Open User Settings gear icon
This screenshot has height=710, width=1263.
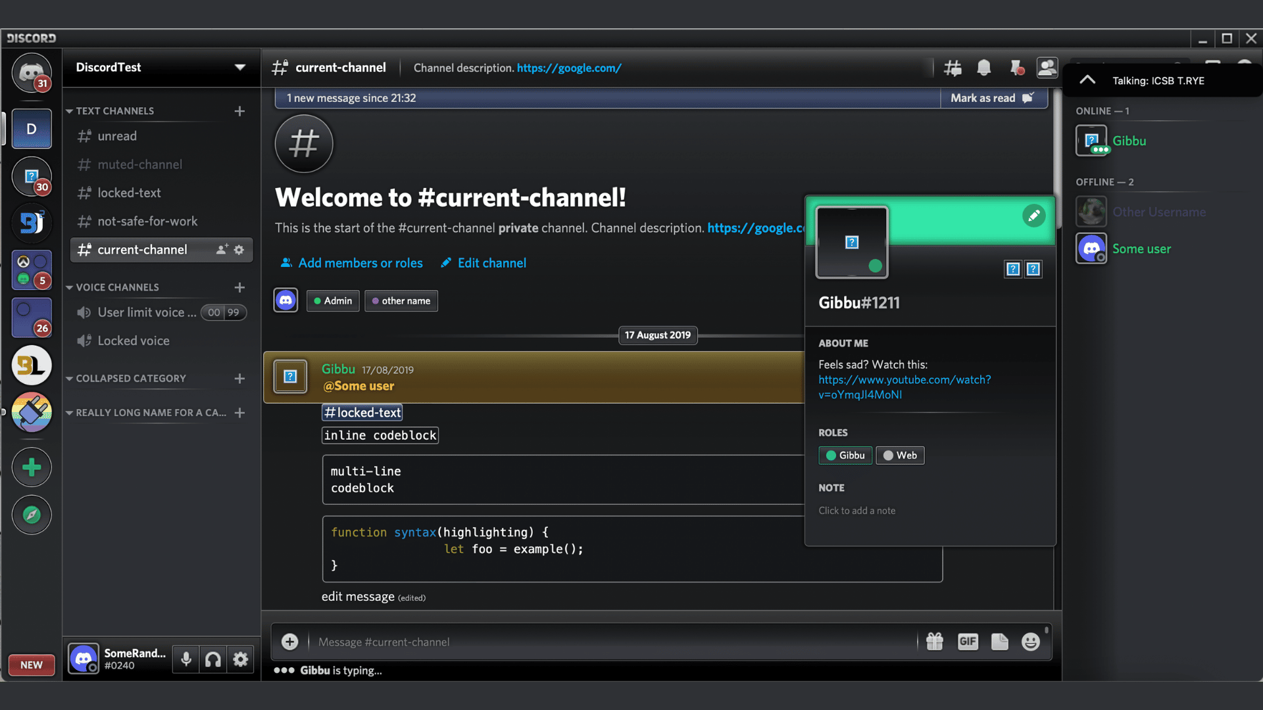point(241,659)
